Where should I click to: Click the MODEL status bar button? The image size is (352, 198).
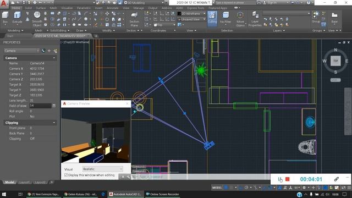tap(217, 188)
